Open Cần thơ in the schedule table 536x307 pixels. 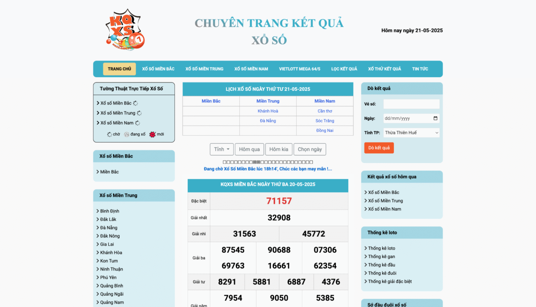[325, 111]
